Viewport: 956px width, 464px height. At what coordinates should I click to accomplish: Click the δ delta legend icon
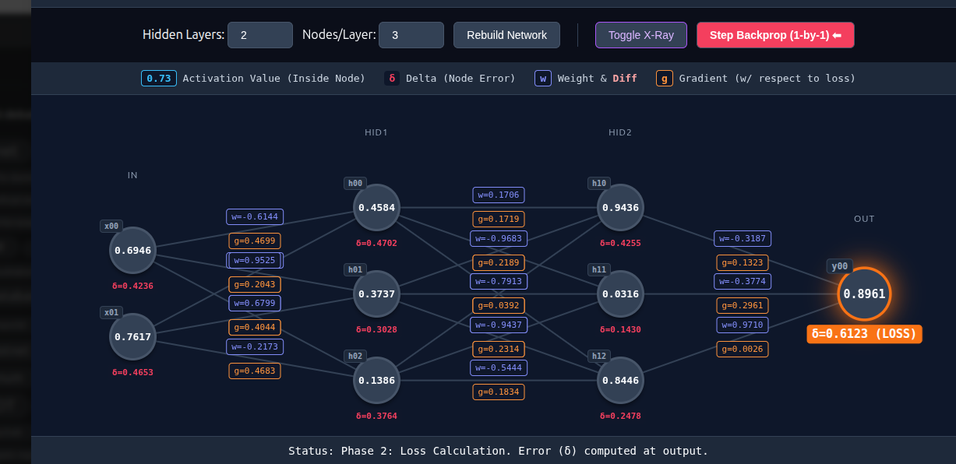click(392, 79)
